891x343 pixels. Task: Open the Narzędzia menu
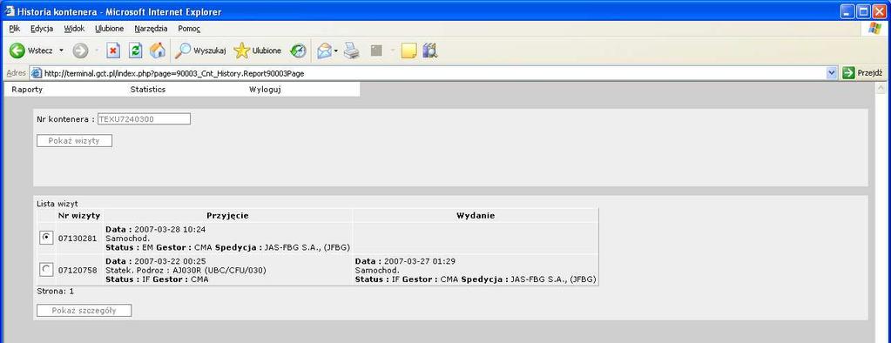click(151, 29)
